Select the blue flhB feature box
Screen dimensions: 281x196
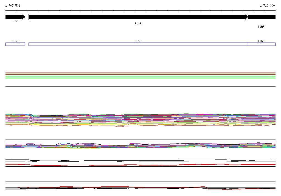pos(15,44)
